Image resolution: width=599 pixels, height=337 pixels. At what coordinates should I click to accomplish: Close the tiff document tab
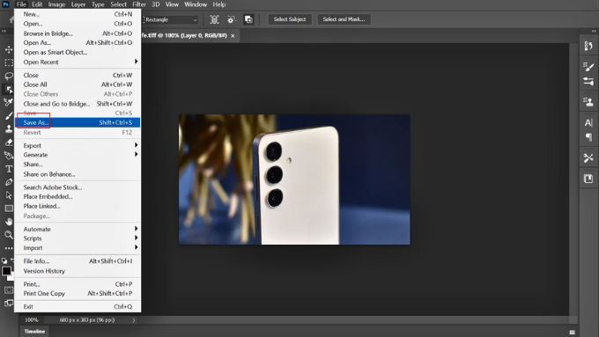coord(233,35)
